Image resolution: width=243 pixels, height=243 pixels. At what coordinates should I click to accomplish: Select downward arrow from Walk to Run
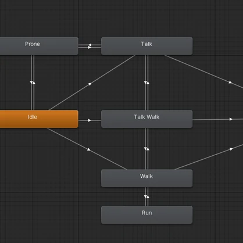(x=145, y=196)
